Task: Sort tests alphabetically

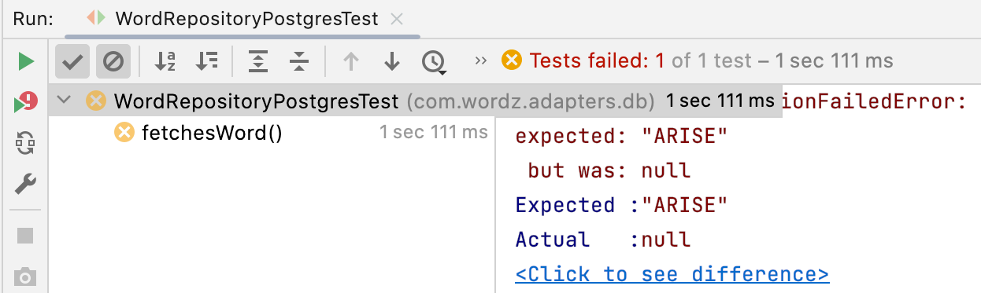Action: click(x=165, y=61)
